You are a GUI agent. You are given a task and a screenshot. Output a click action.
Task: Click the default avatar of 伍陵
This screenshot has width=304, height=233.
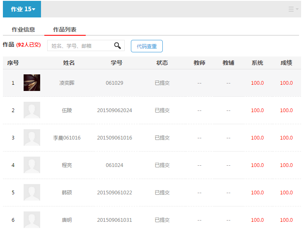tap(32, 110)
